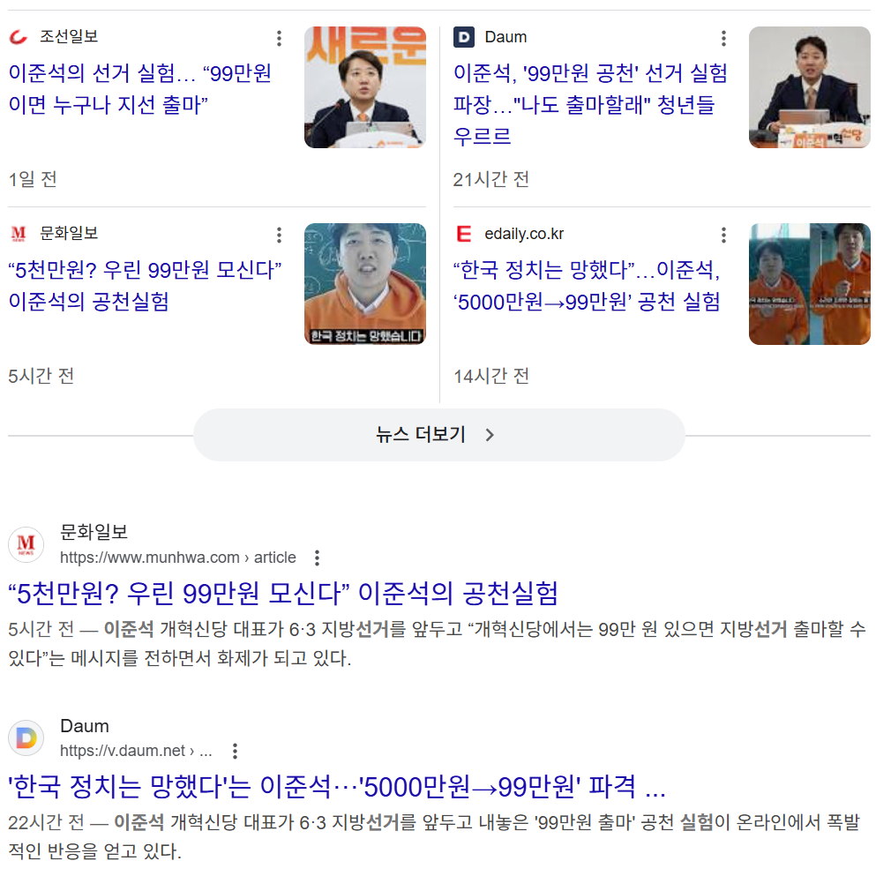
Task: Open options menu for the Daum news card
Action: point(723,38)
